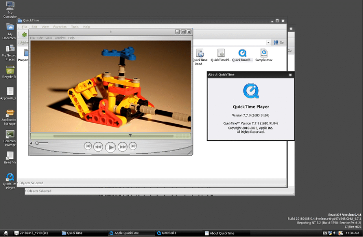The width and height of the screenshot is (363, 237).
Task: Open My Documents desktop icon
Action: (x=10, y=32)
